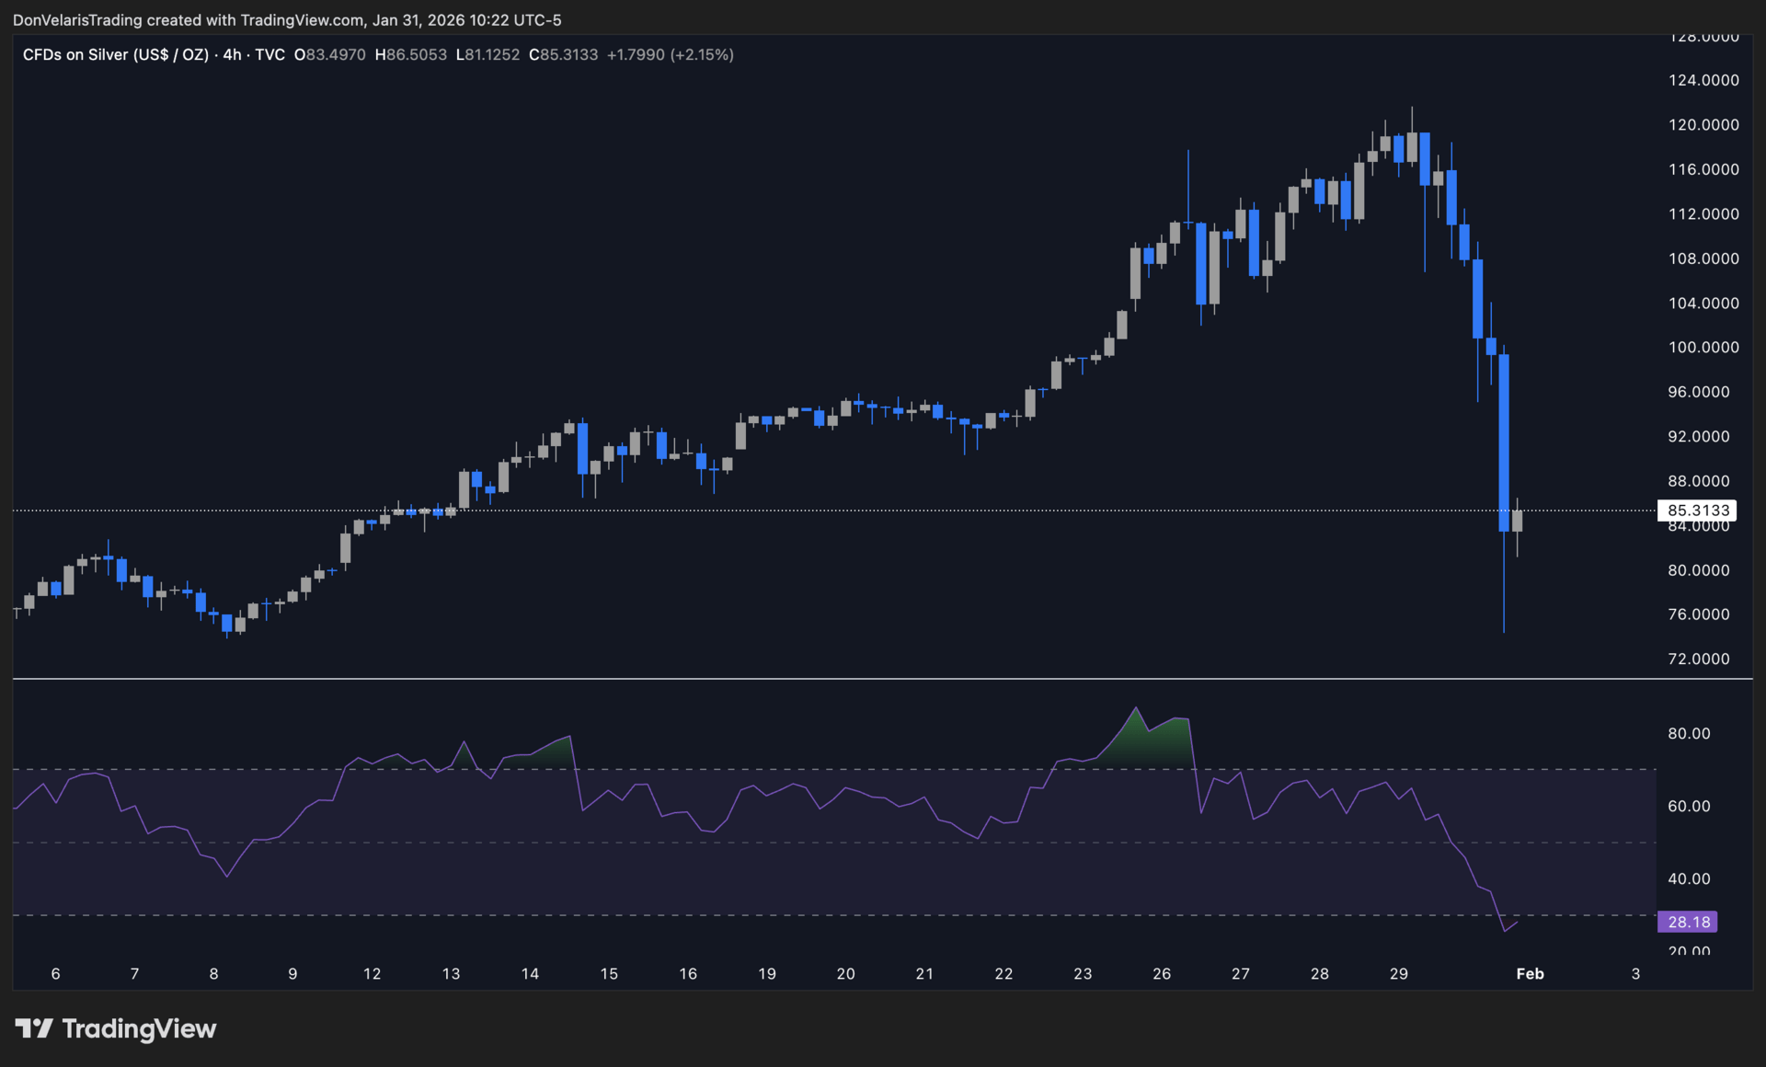The width and height of the screenshot is (1766, 1067).
Task: Click the 15 date label on time axis
Action: [609, 973]
